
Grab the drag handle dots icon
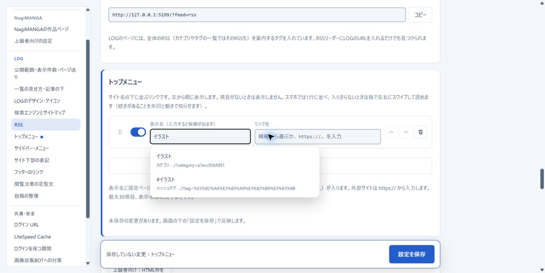(120, 132)
